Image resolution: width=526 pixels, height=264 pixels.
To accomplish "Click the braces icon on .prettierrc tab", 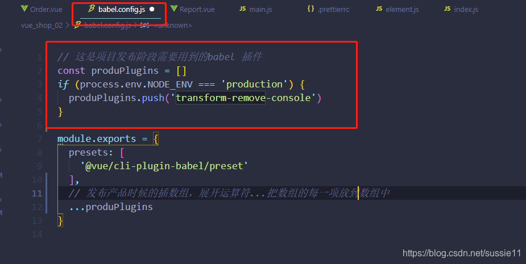I will pyautogui.click(x=311, y=9).
